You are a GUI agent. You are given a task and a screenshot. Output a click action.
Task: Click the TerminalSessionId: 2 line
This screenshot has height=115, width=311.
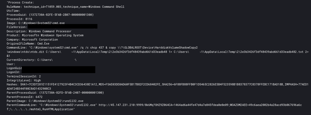point(24,76)
